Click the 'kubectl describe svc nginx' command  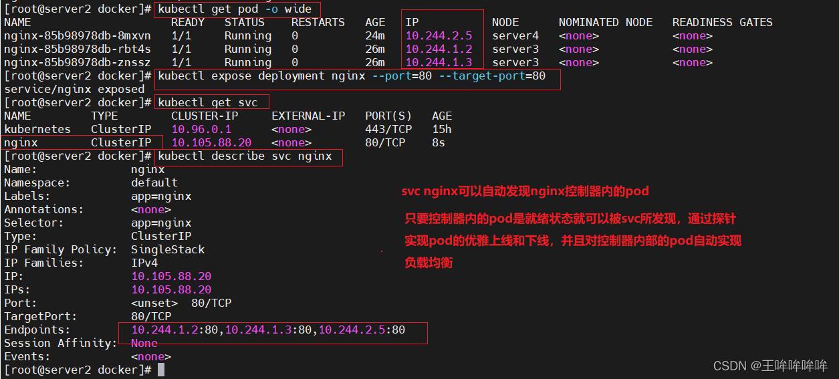coord(245,156)
